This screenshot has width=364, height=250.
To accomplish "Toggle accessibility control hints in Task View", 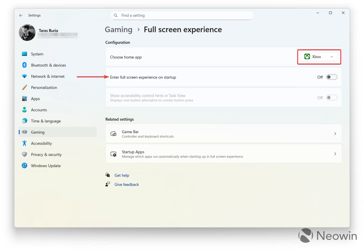I will [332, 98].
